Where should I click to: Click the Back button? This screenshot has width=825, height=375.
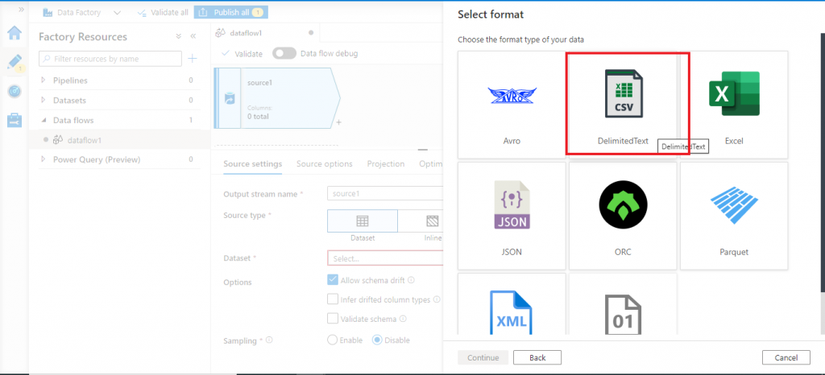coord(537,357)
